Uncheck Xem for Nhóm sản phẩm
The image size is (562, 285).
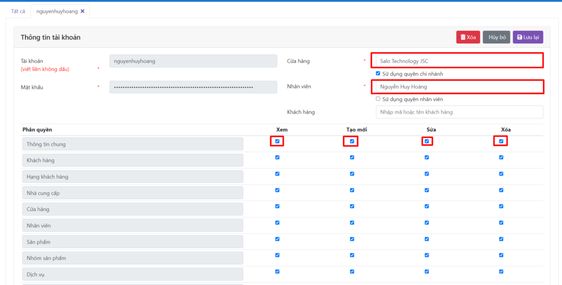click(x=277, y=255)
